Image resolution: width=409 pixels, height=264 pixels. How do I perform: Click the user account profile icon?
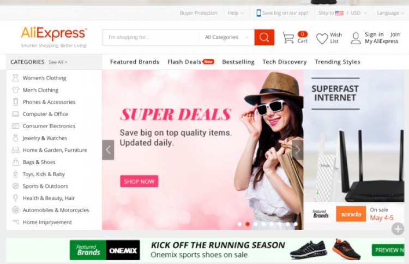click(356, 38)
